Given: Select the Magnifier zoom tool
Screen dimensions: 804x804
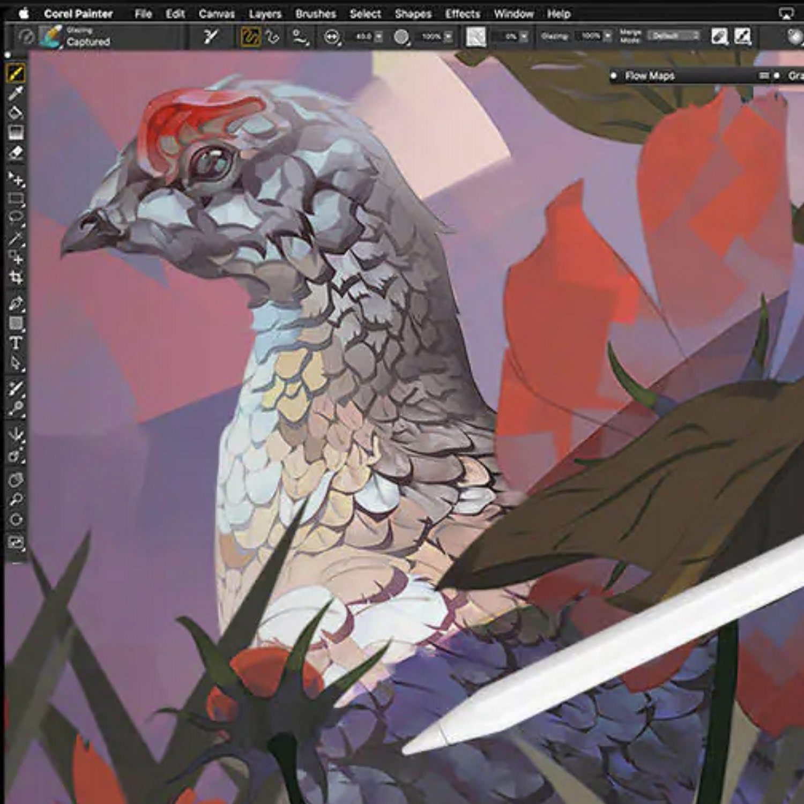Looking at the screenshot, I should 16,500.
